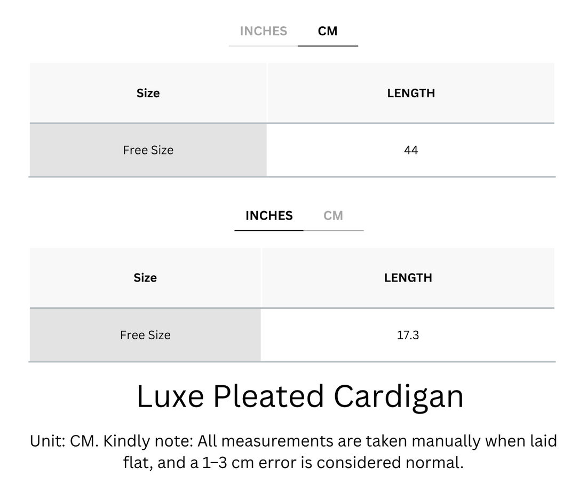
Task: Click Free Size cell in lower table
Action: [145, 335]
